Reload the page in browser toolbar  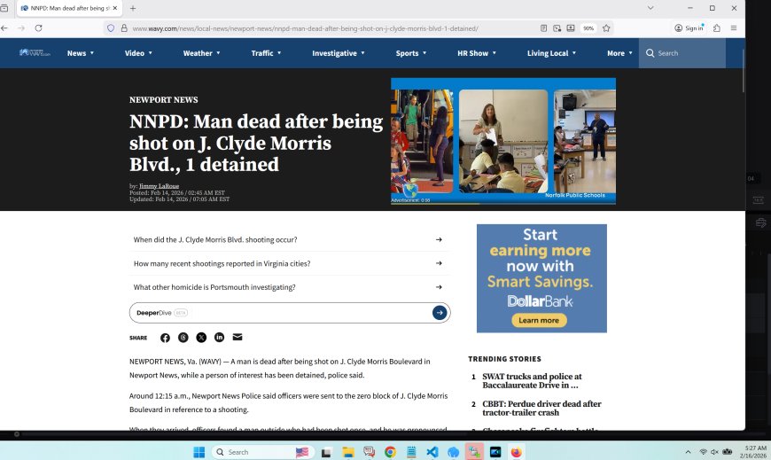pos(38,28)
